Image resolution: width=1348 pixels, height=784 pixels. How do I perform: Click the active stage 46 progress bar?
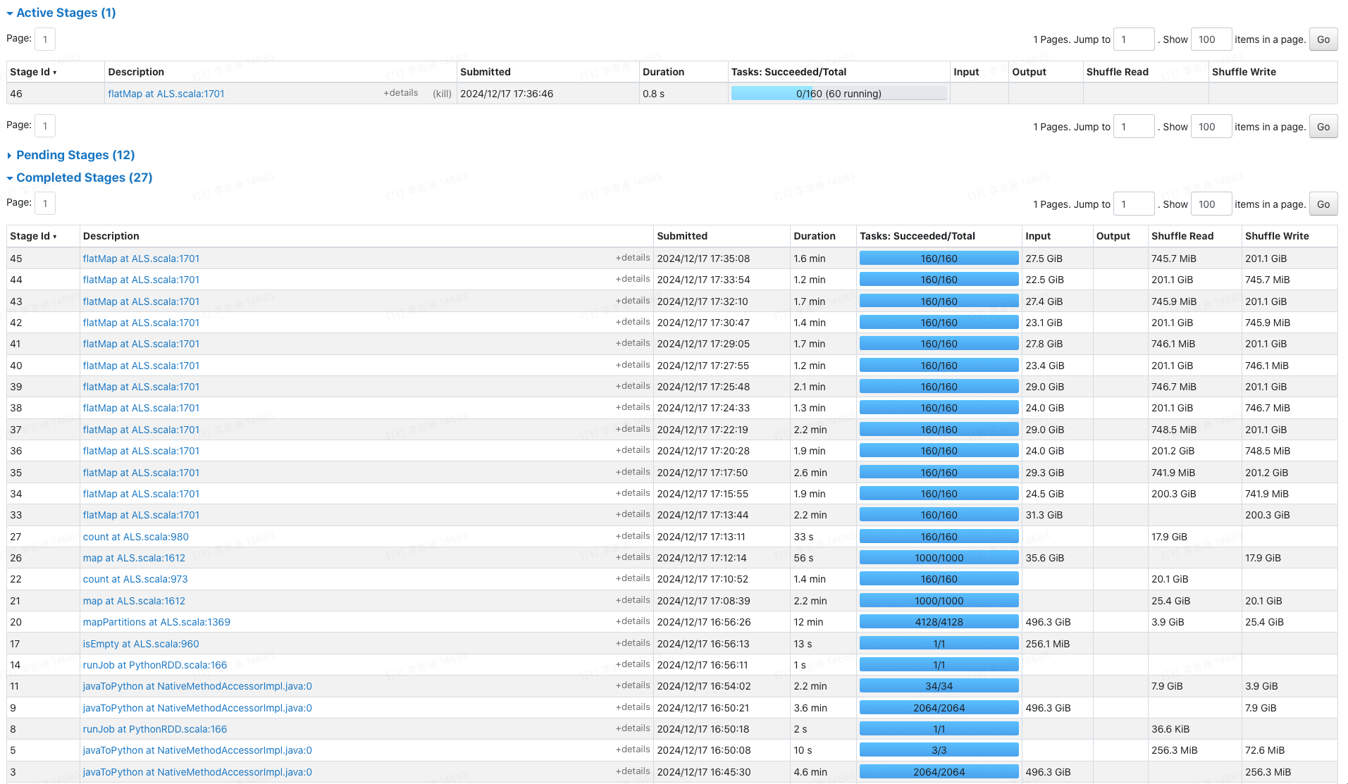coord(838,94)
